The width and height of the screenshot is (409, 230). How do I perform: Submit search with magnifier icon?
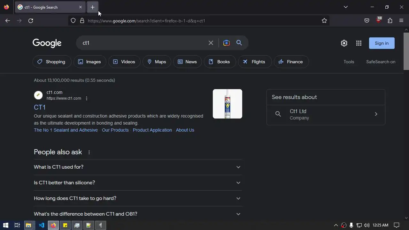[x=239, y=43]
